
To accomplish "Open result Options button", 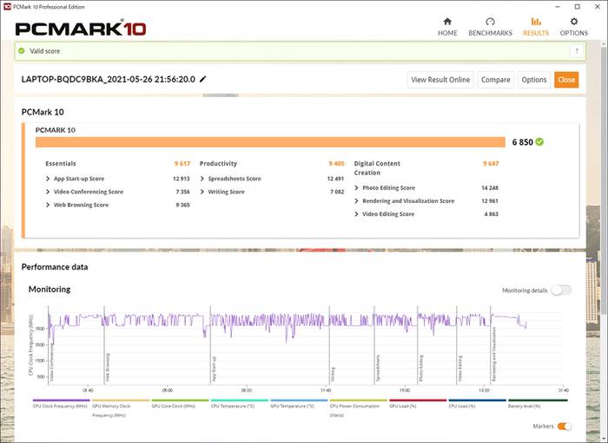I will tap(533, 80).
